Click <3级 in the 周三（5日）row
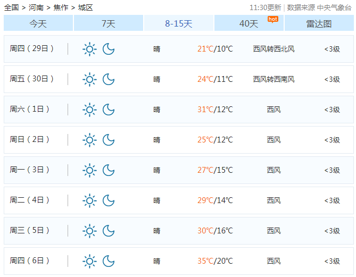The image size is (356, 277). (x=332, y=231)
